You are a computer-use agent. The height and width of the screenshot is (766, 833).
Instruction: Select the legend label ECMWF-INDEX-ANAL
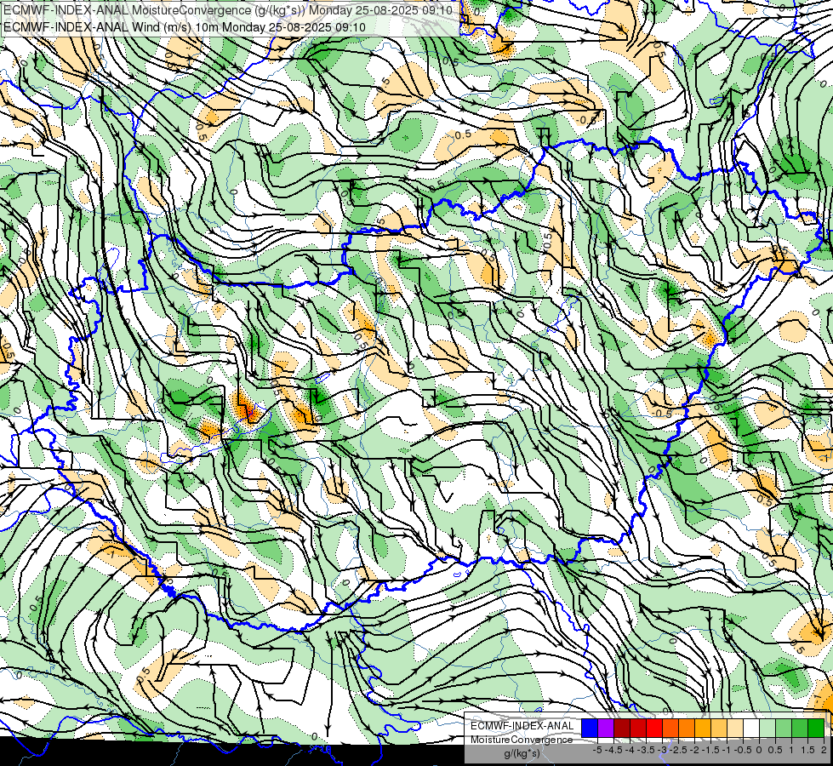click(522, 726)
